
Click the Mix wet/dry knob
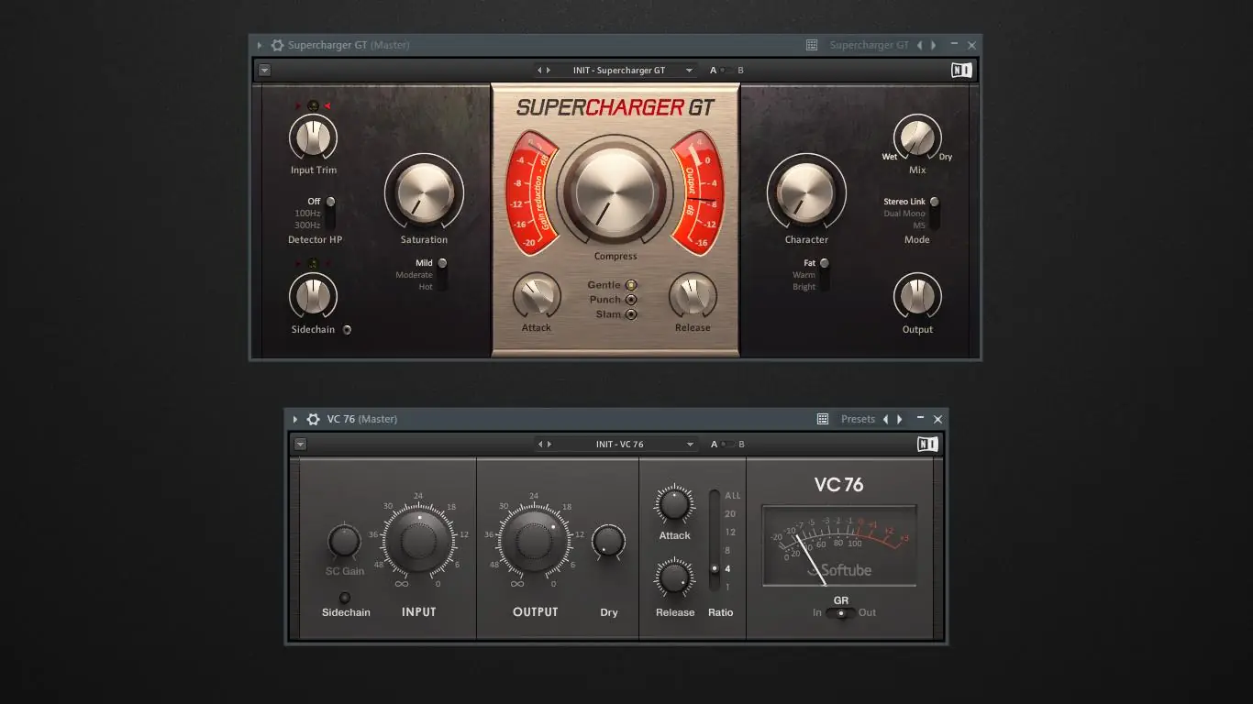[917, 138]
